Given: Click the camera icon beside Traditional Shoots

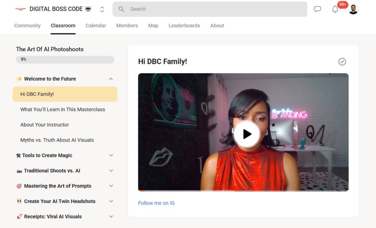Looking at the screenshot, I should pos(19,171).
